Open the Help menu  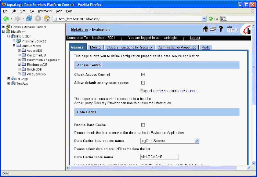(x=69, y=11)
